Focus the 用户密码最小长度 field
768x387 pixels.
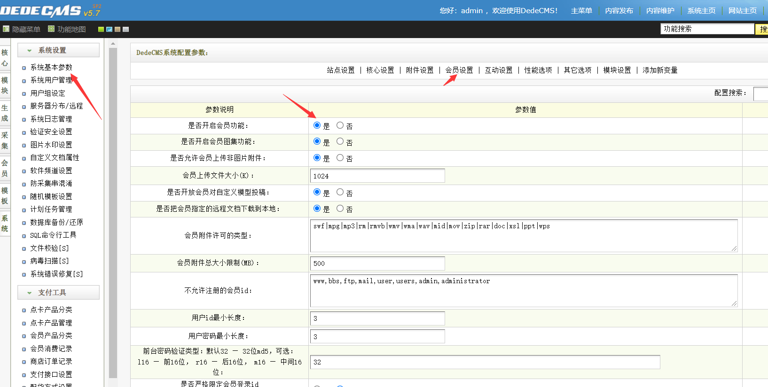click(377, 336)
